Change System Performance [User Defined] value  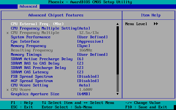[92, 37]
